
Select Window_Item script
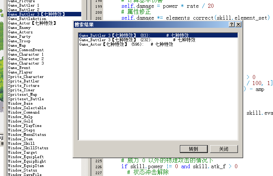point(20,139)
